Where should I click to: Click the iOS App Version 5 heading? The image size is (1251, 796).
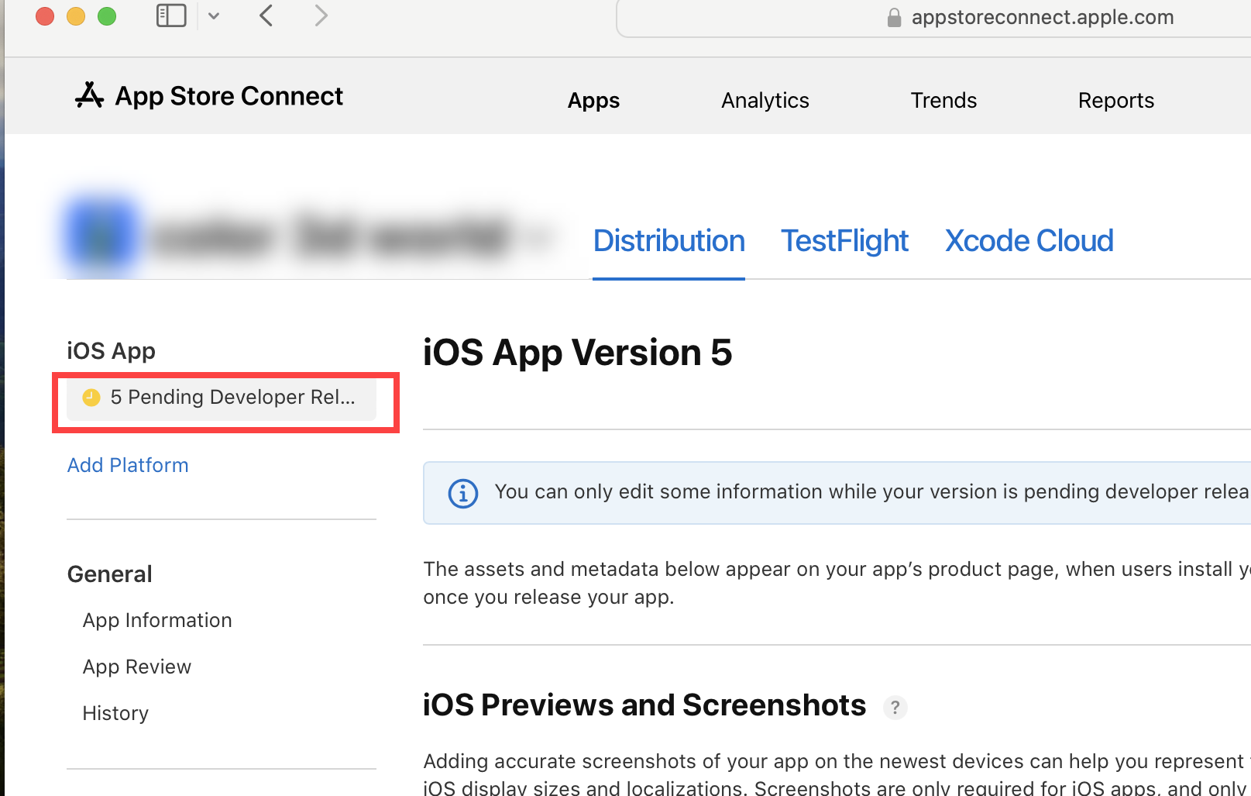[577, 353]
